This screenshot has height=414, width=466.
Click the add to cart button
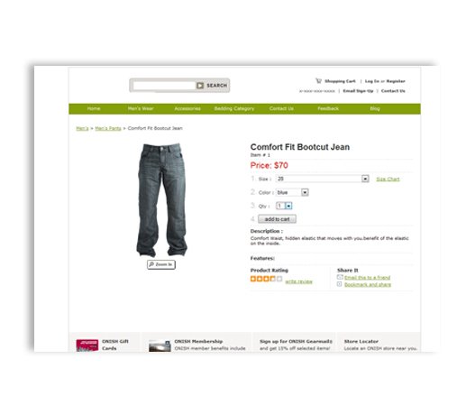(x=277, y=219)
